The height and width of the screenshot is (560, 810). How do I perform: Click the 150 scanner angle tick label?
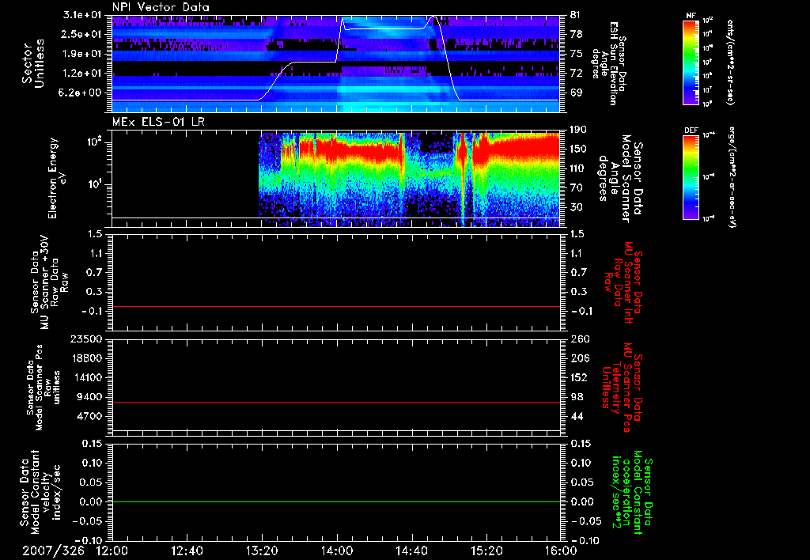(579, 149)
